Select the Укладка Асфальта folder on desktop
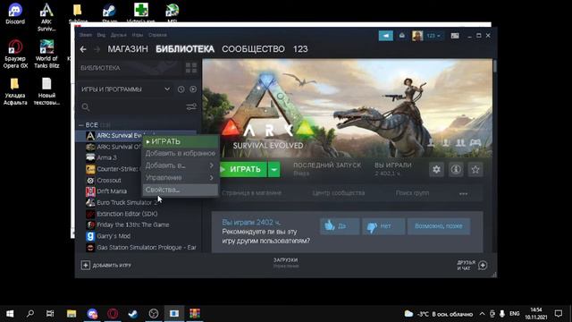572x322 pixels. tap(15, 91)
